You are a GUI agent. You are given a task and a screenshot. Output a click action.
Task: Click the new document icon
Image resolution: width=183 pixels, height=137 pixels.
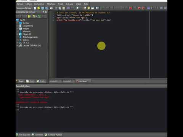(x=35, y=8)
